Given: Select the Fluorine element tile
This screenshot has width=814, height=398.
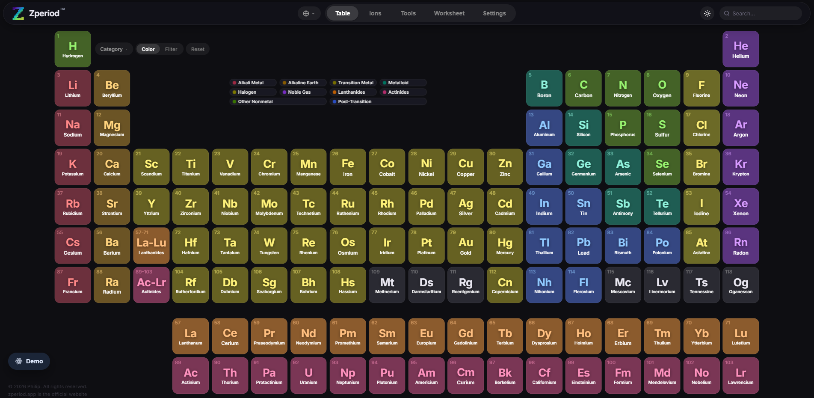Looking at the screenshot, I should coord(702,88).
